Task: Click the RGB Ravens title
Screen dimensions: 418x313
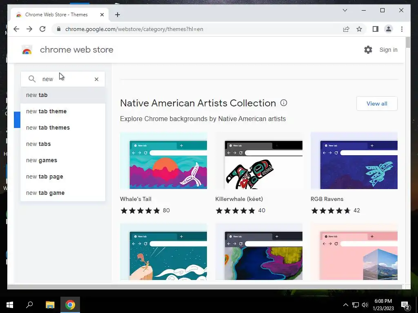Action: [327, 199]
